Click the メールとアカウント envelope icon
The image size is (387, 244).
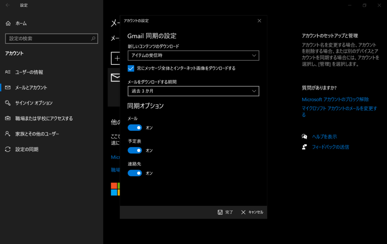click(8, 87)
